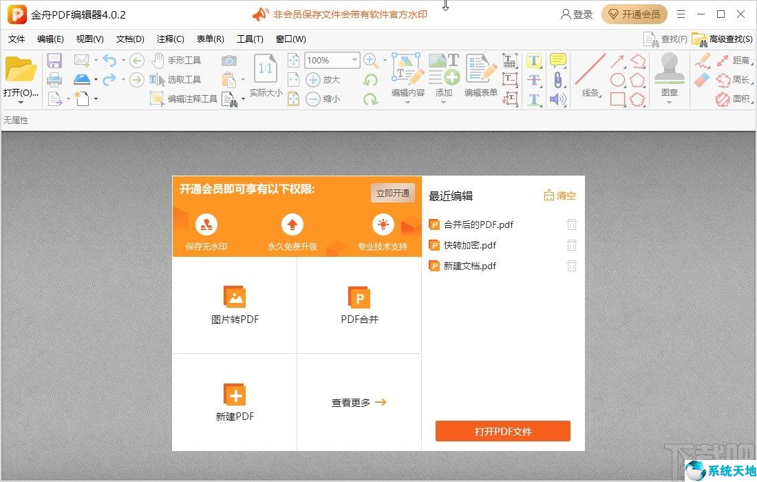Activate the 选取工具 selection tool
The width and height of the screenshot is (757, 482).
[183, 79]
